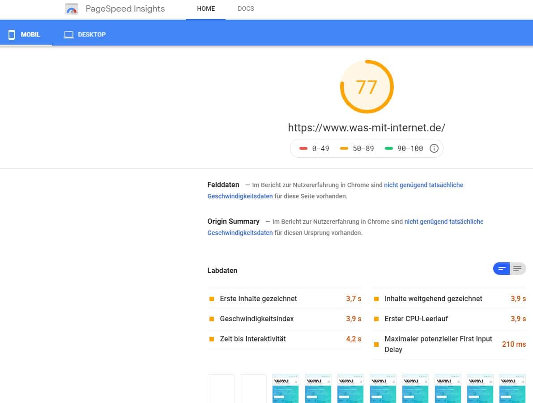Click the performance score gauge showing 77
533x403 pixels.
click(367, 87)
